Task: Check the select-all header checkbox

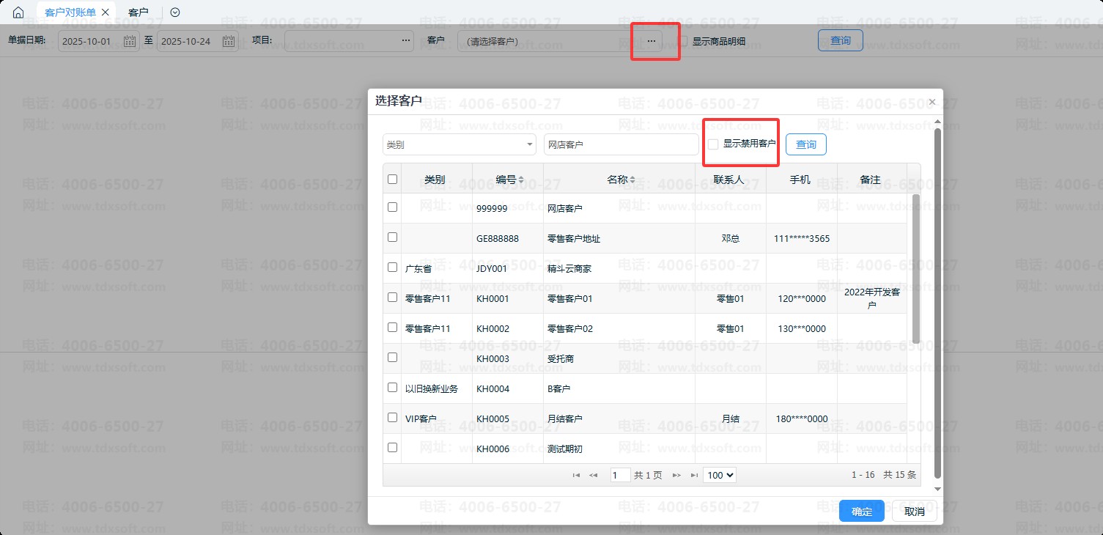Action: 392,179
